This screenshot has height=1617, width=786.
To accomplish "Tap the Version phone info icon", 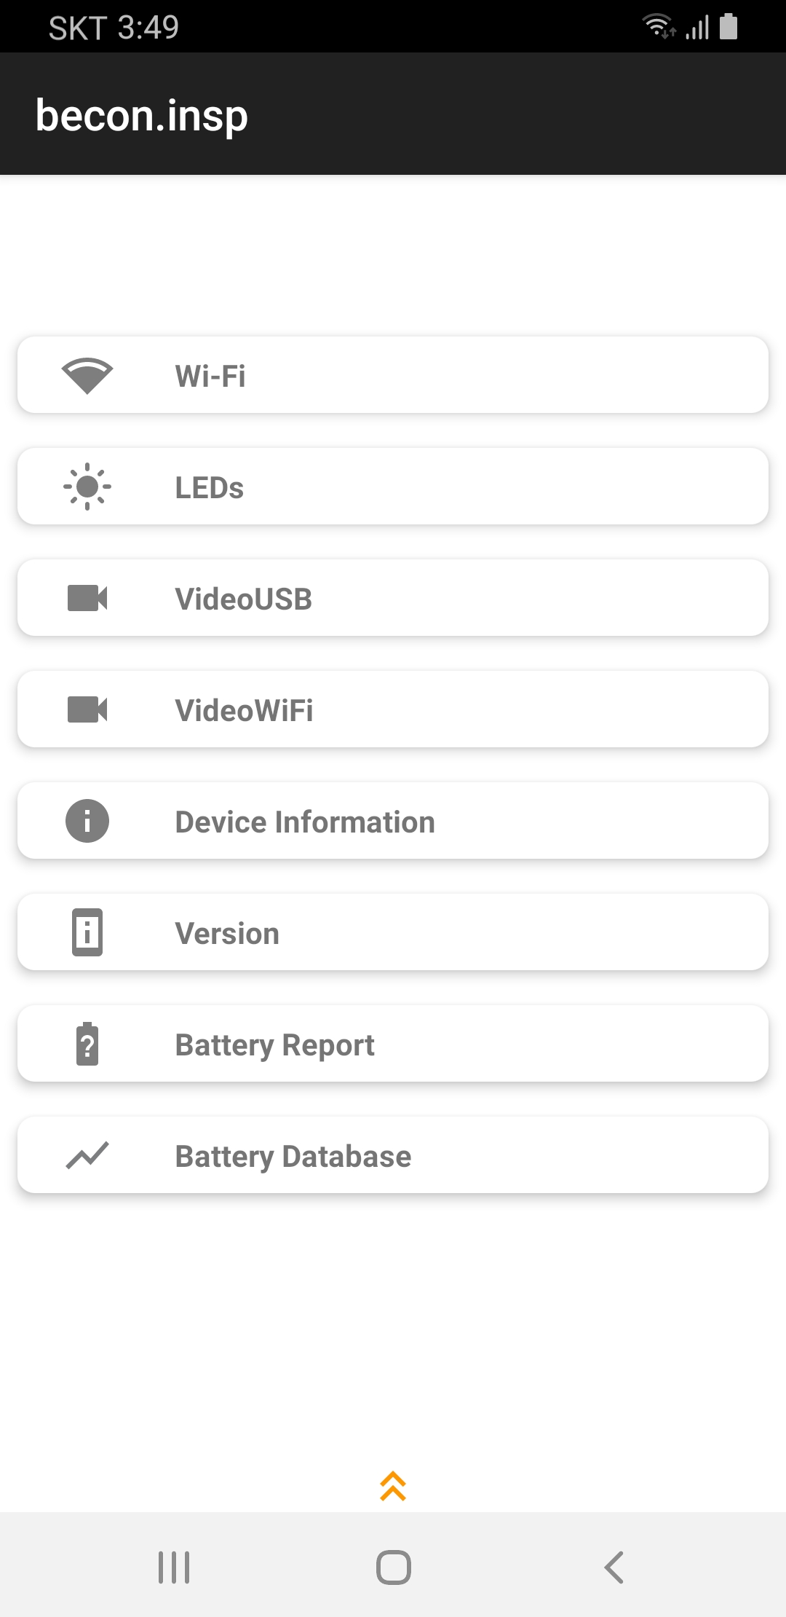I will (x=87, y=932).
